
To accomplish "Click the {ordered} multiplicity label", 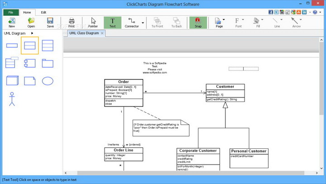I will pos(134,144).
